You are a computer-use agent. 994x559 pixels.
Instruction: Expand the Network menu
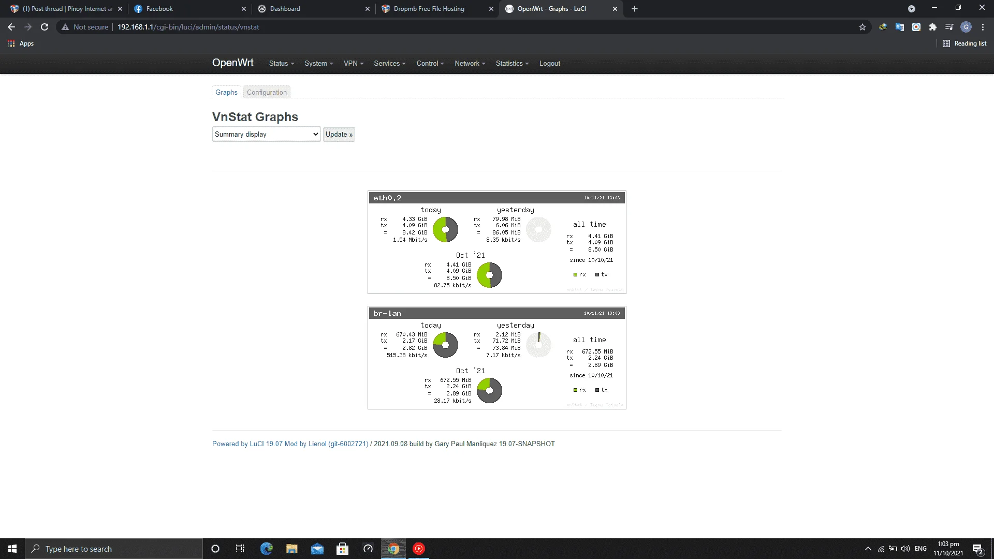(x=470, y=63)
